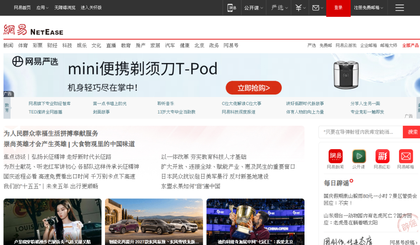
Task: Open TED演讲全网首播 link
Action: pyautogui.click(x=45, y=112)
